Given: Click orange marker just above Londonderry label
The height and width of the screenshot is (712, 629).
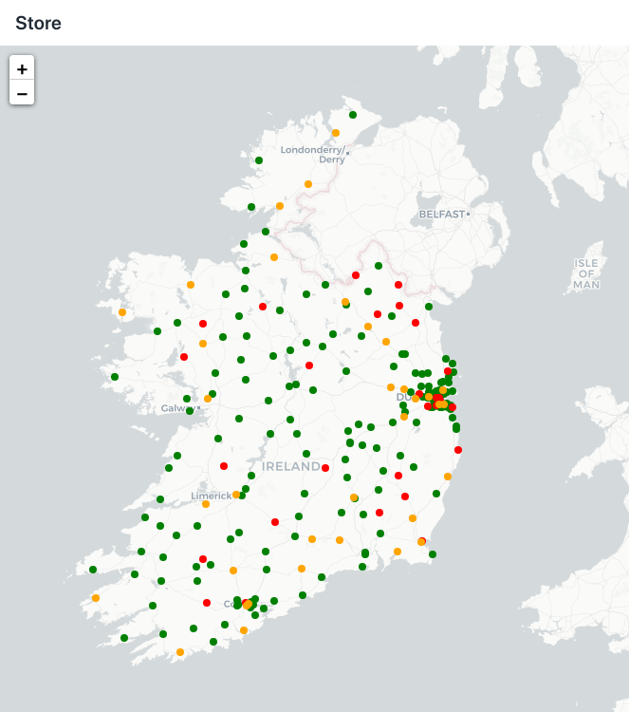Looking at the screenshot, I should (336, 133).
